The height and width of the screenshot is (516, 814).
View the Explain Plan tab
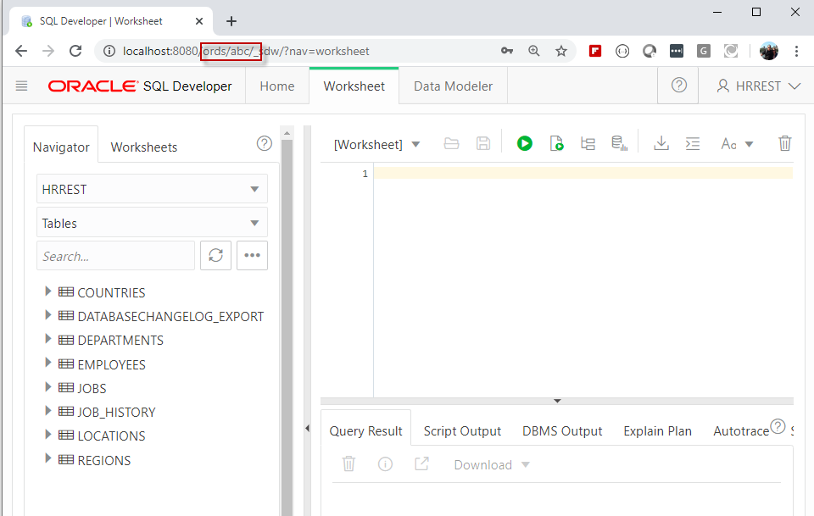pos(657,431)
